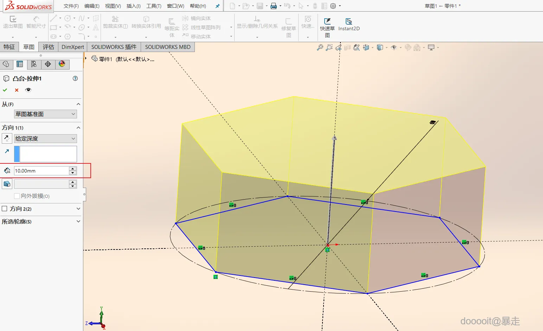Expand the 所选轮廓 section
This screenshot has height=331, width=543.
(x=78, y=221)
